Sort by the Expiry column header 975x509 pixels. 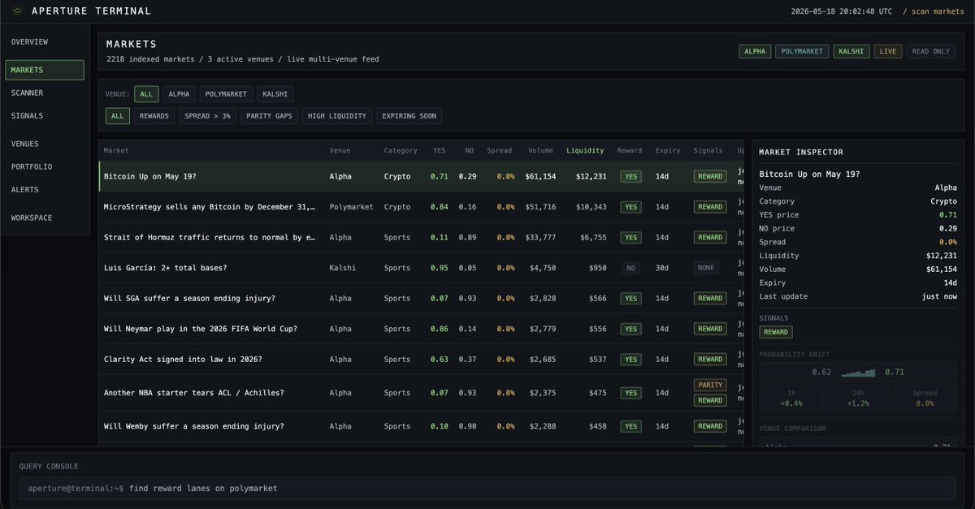pyautogui.click(x=668, y=150)
